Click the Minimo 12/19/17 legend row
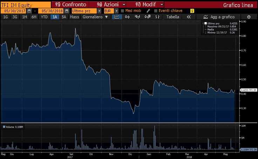258x159 pixels. click(219, 32)
